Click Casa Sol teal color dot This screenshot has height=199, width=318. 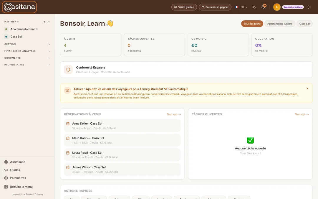6,37
